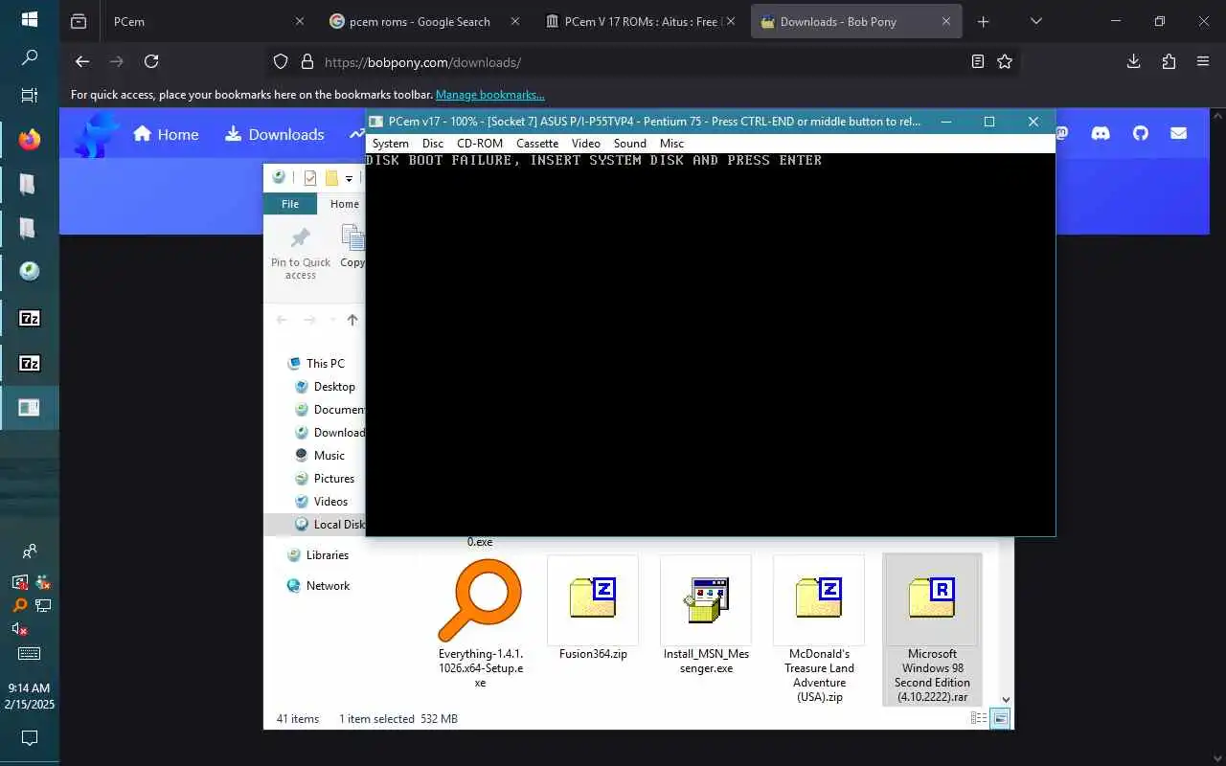
Task: Select This PC in navigation tree
Action: 315,364
